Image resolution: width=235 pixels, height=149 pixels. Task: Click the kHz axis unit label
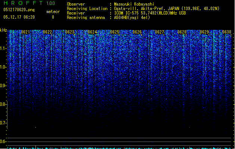tap(3, 30)
